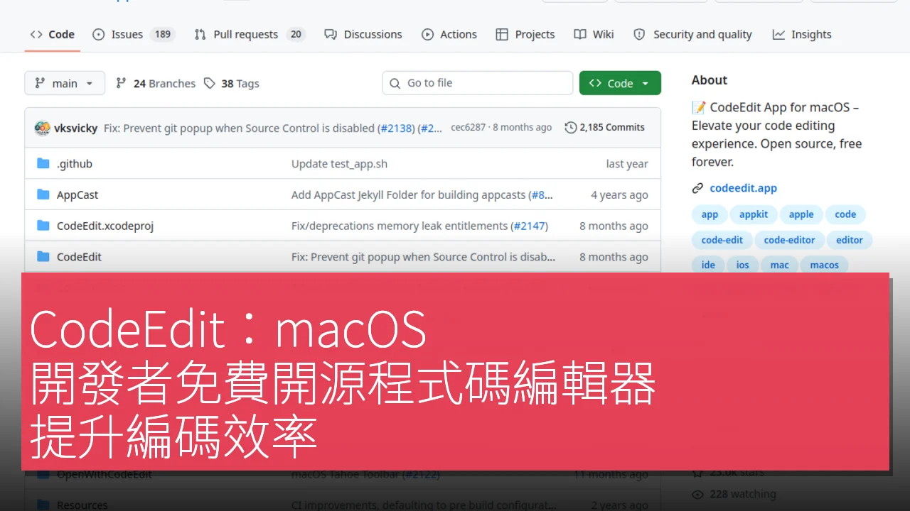The width and height of the screenshot is (910, 511).
Task: Open the cec6287 commit hash
Action: (468, 128)
